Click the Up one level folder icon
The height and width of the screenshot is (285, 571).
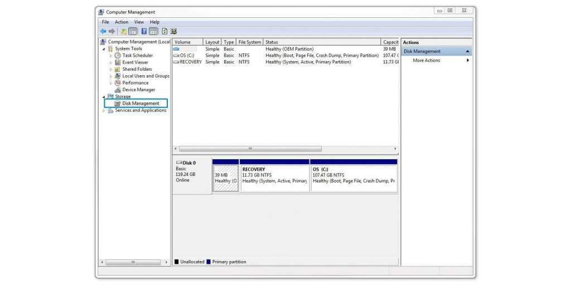(124, 31)
